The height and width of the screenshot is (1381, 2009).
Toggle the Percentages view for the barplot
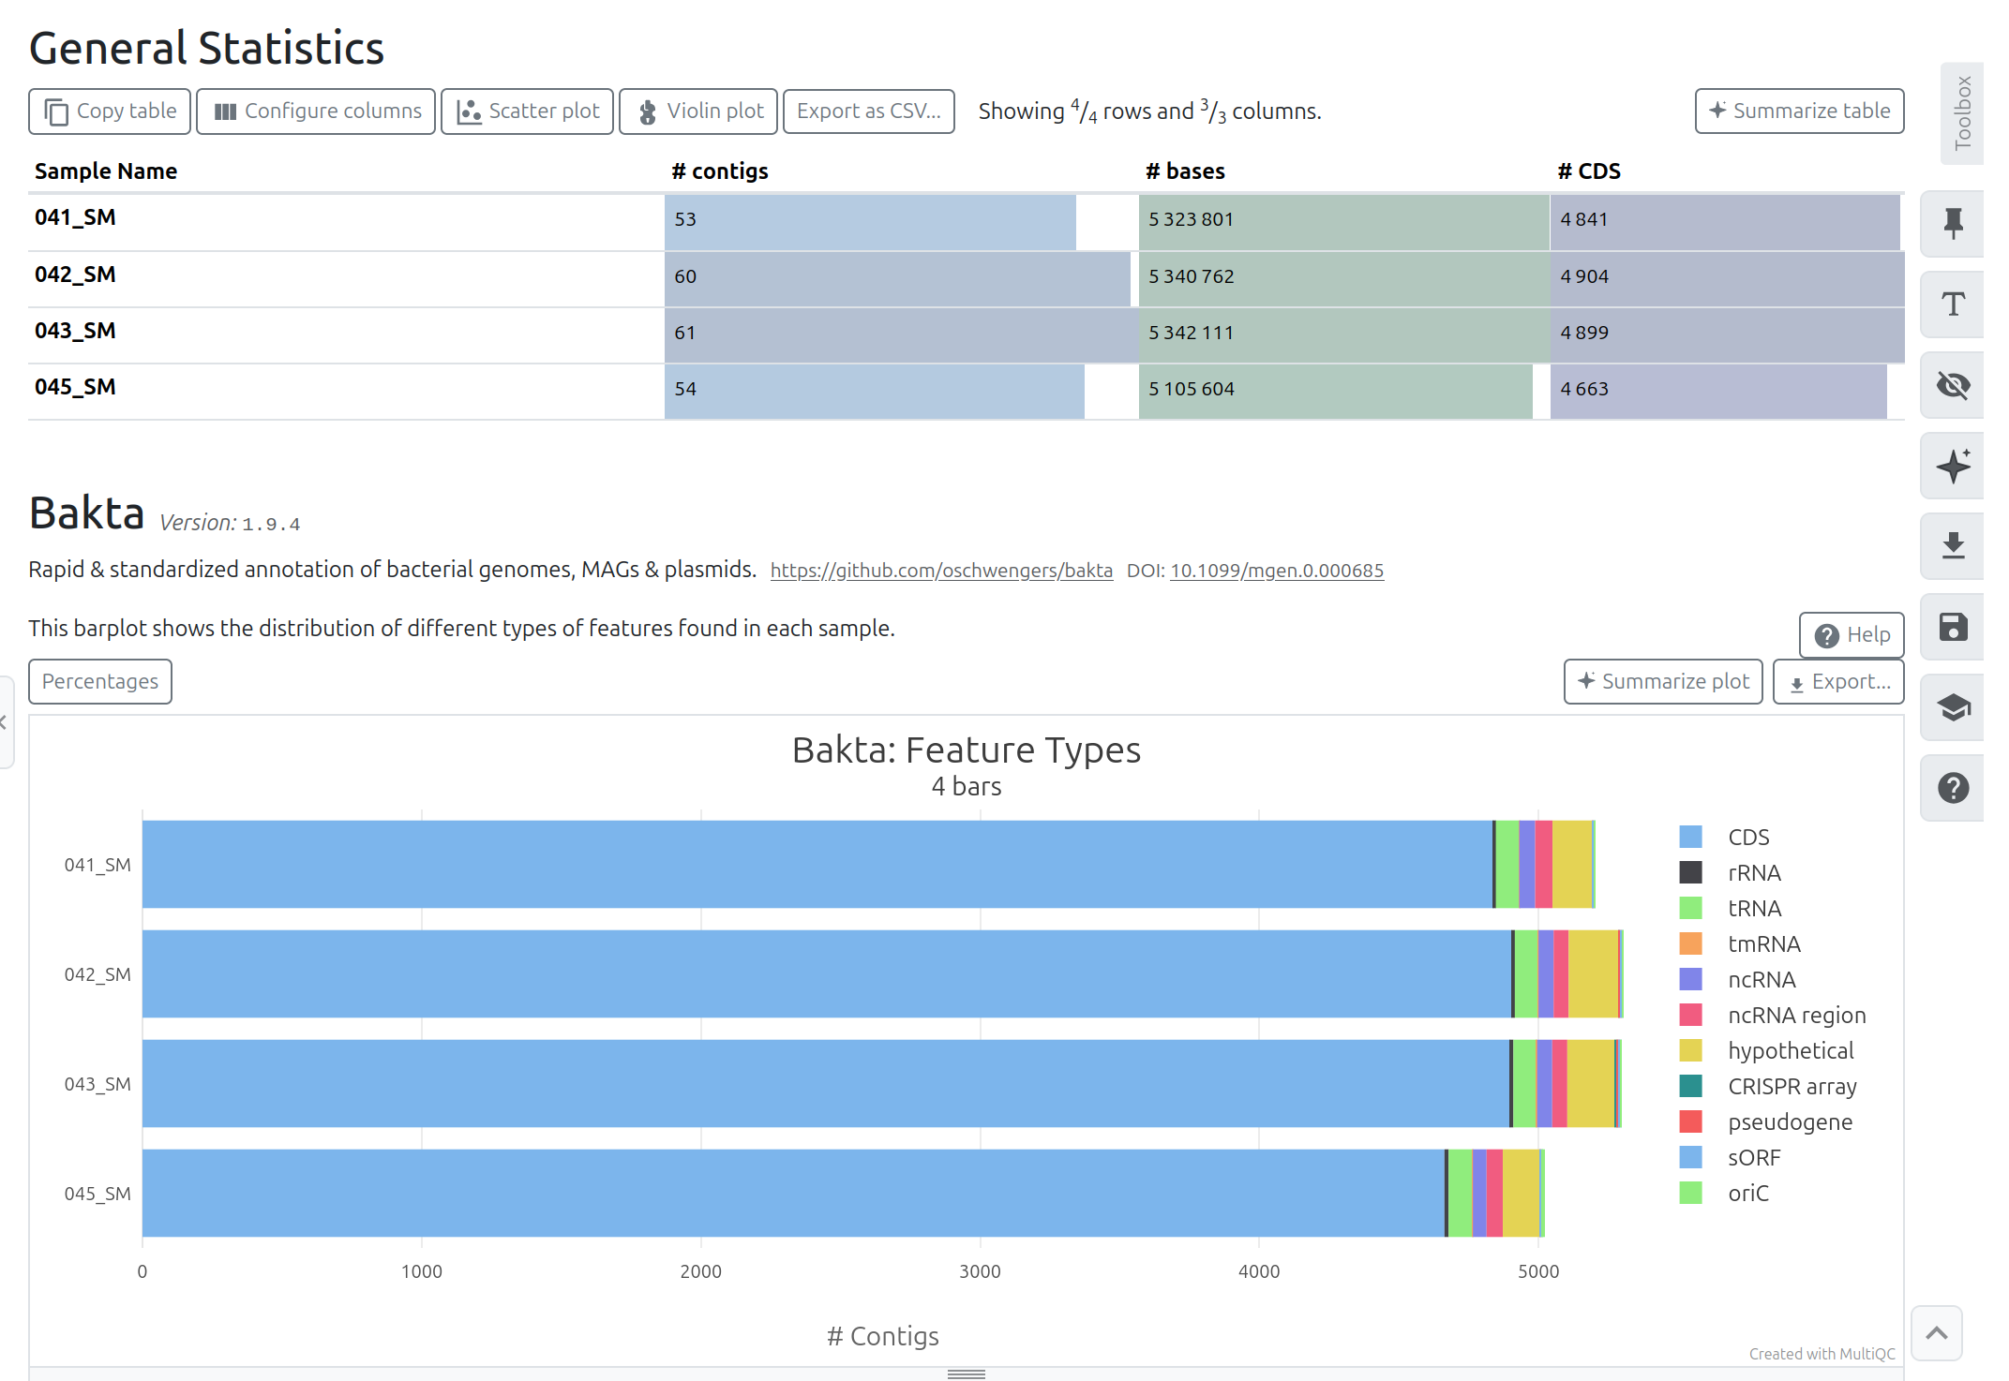100,681
